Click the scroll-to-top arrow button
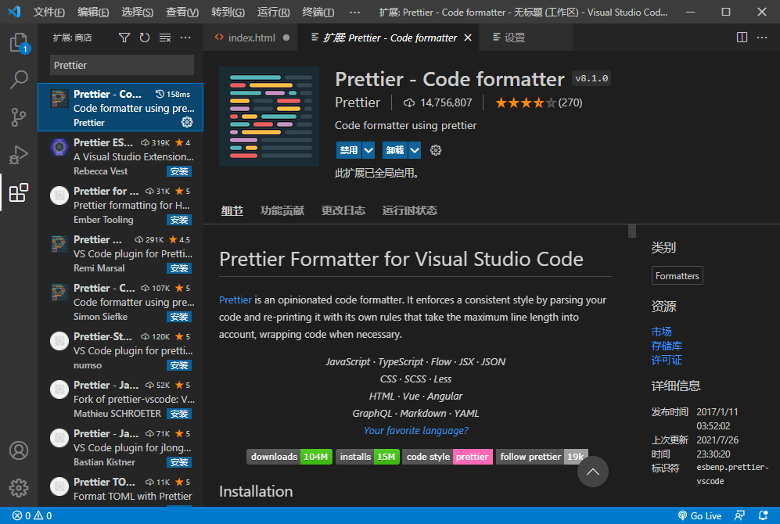 [x=592, y=472]
